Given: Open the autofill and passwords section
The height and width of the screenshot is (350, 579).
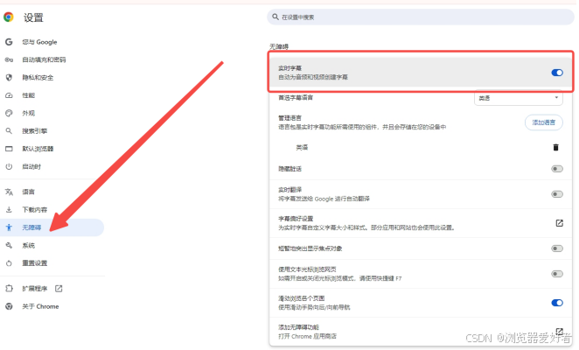Looking at the screenshot, I should [44, 59].
